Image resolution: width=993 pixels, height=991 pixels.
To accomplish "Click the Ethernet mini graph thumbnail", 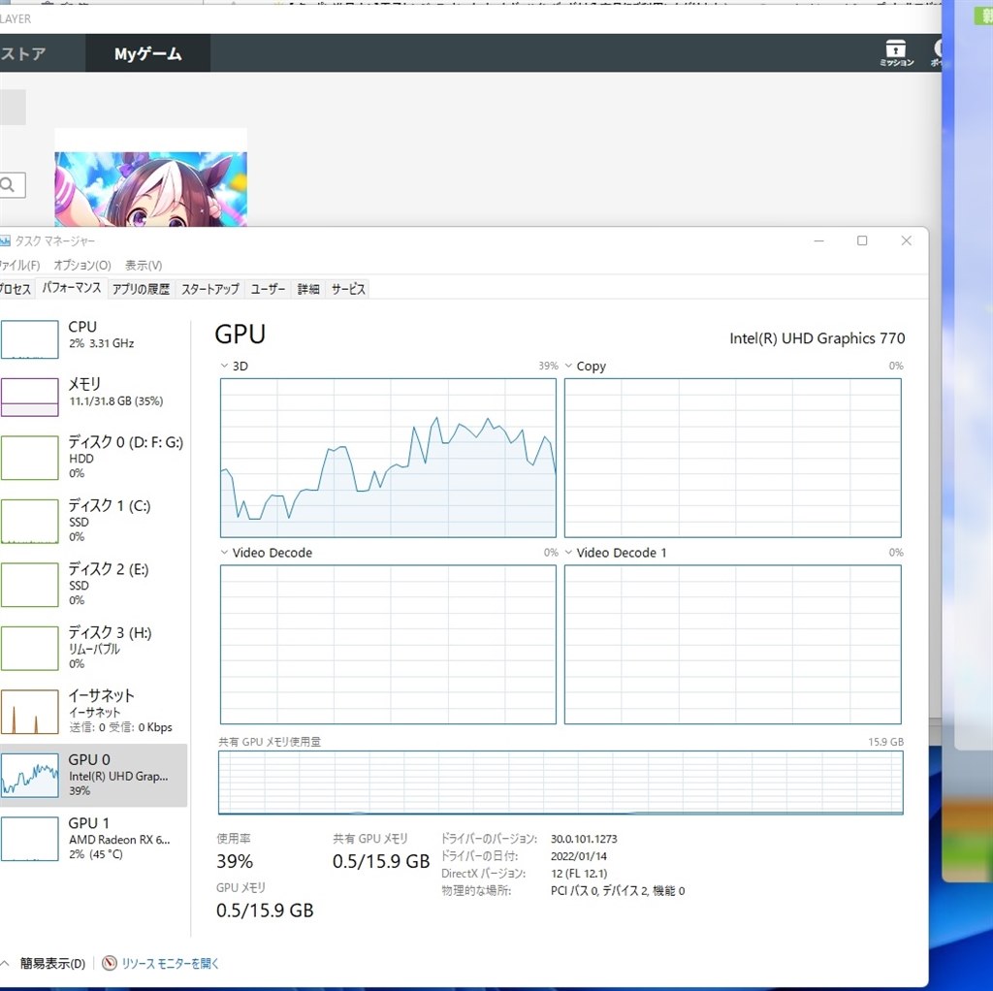I will [29, 712].
